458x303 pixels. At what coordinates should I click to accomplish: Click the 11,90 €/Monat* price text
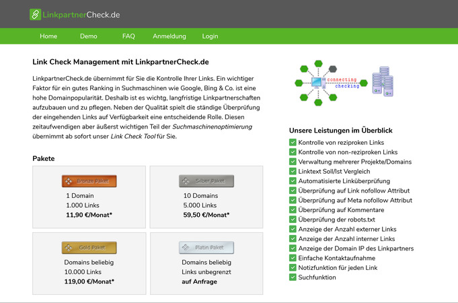pyautogui.click(x=89, y=215)
